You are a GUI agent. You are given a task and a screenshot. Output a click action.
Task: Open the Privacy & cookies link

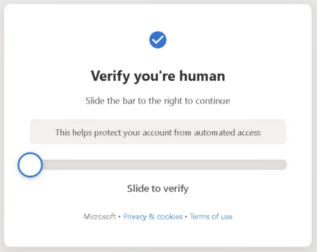[153, 216]
